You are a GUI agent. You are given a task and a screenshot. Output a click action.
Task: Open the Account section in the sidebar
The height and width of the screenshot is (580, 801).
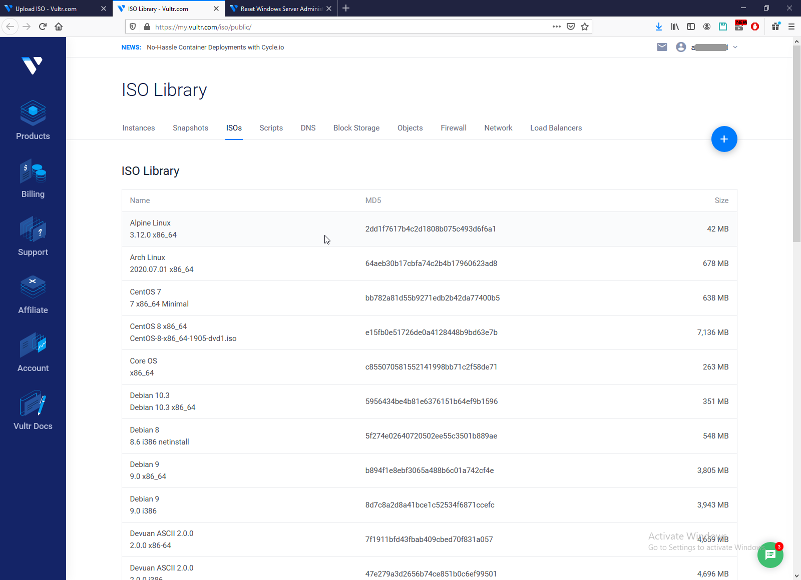point(33,352)
